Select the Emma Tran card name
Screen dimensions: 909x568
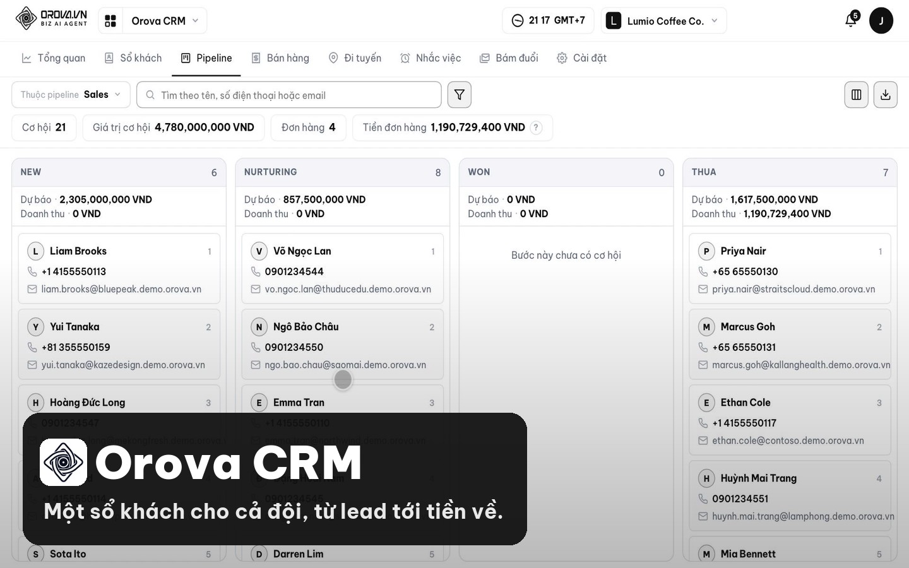(299, 403)
